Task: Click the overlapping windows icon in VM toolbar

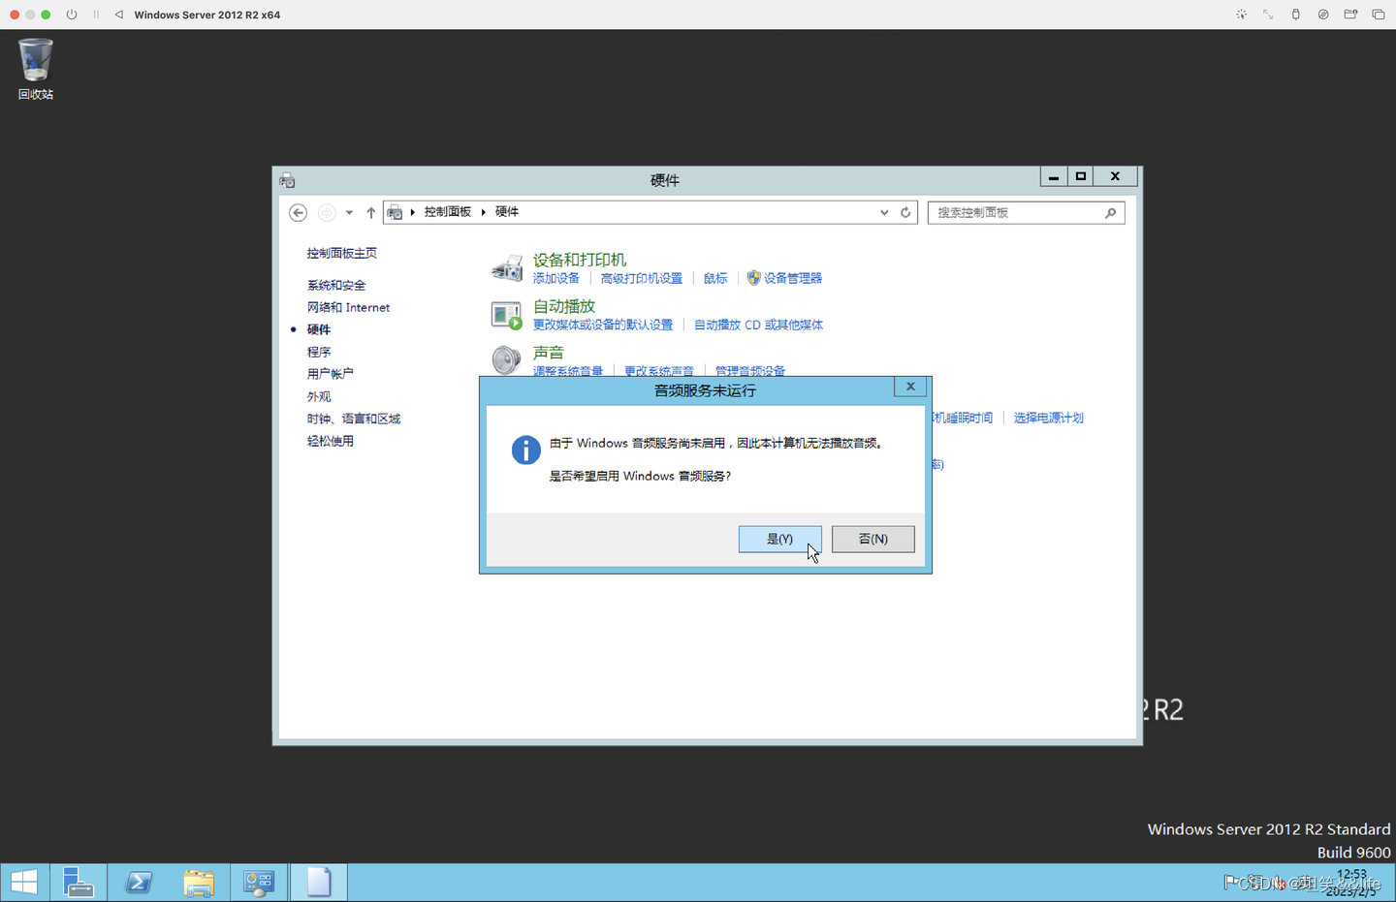Action: tap(1378, 15)
